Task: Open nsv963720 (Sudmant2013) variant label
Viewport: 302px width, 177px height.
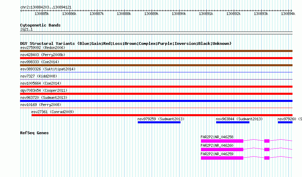Action: coord(44,98)
